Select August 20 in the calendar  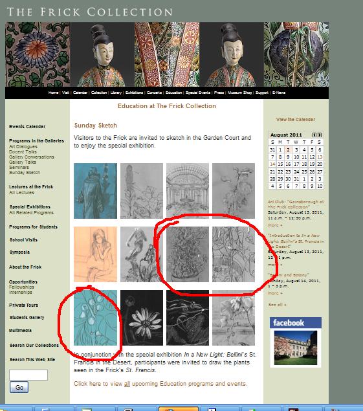pos(320,164)
